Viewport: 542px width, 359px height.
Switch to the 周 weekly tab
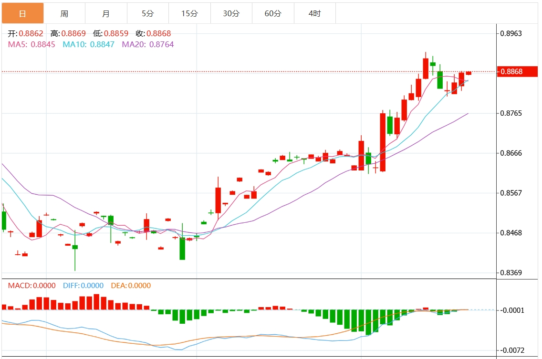64,13
